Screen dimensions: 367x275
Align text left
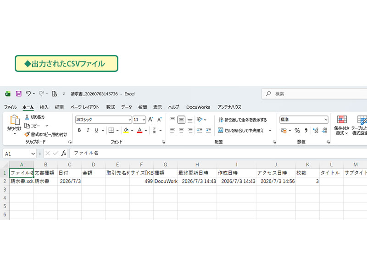click(x=172, y=130)
